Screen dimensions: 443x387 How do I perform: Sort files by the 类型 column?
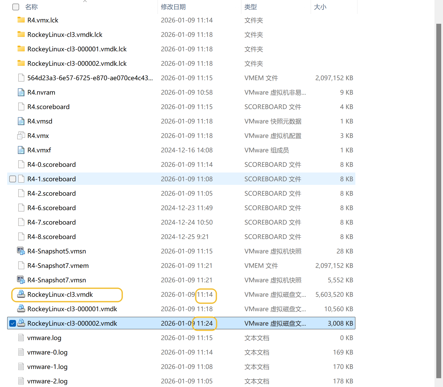click(x=250, y=7)
